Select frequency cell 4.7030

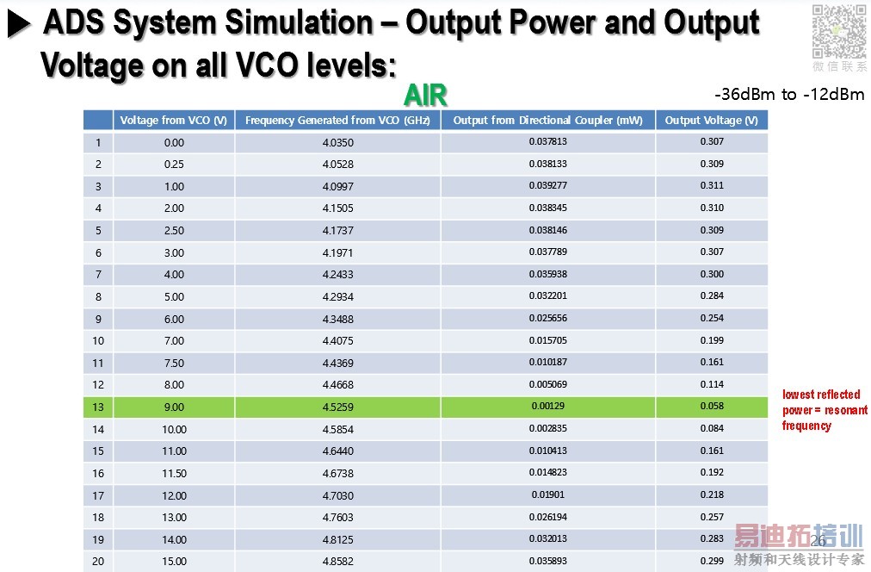click(337, 495)
